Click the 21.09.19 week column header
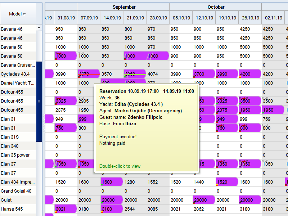The height and width of the screenshot is (216, 288). (x=135, y=18)
